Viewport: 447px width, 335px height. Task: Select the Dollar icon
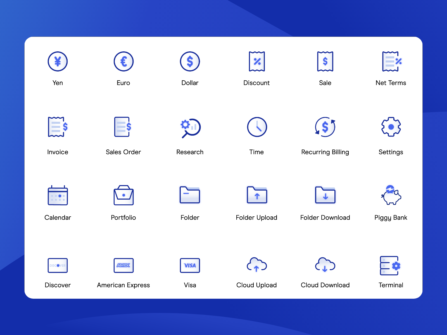coord(190,61)
